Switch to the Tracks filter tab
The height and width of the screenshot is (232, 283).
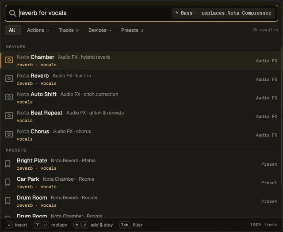coord(69,30)
